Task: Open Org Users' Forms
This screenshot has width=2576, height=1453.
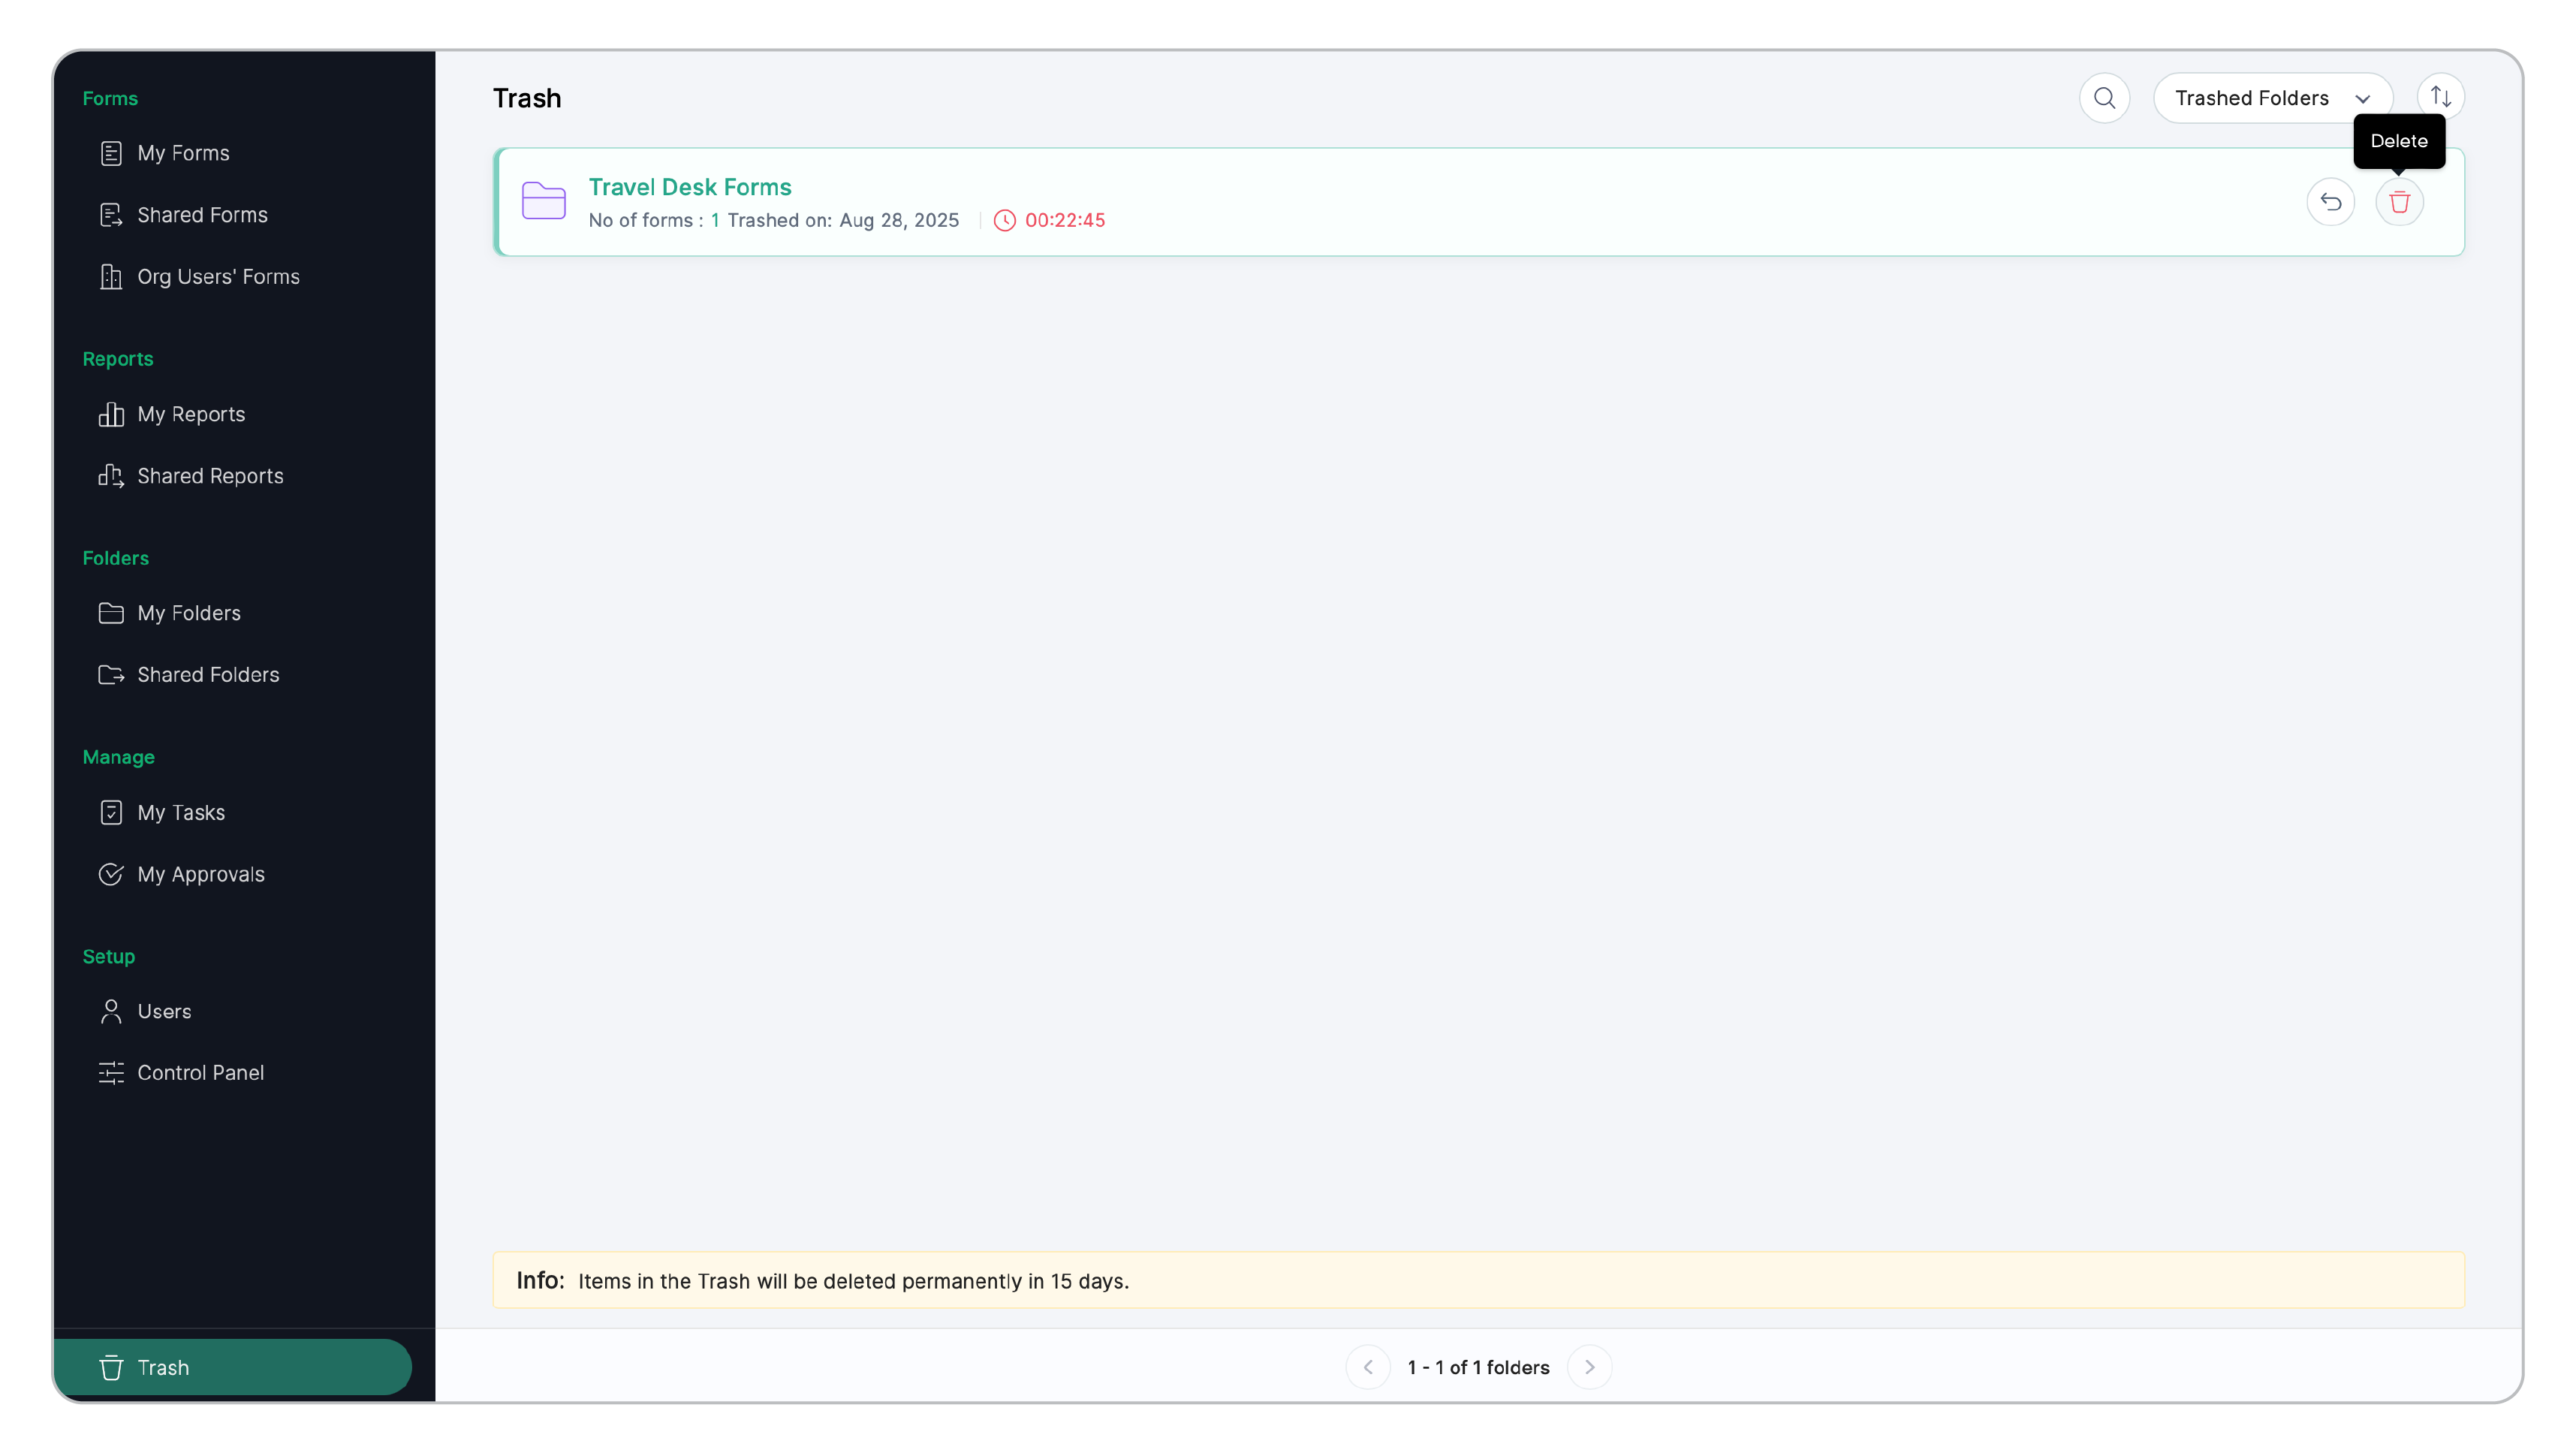Action: pyautogui.click(x=218, y=277)
